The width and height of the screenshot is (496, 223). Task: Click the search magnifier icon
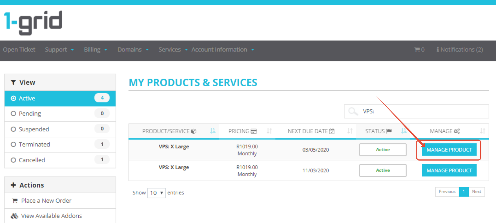353,111
